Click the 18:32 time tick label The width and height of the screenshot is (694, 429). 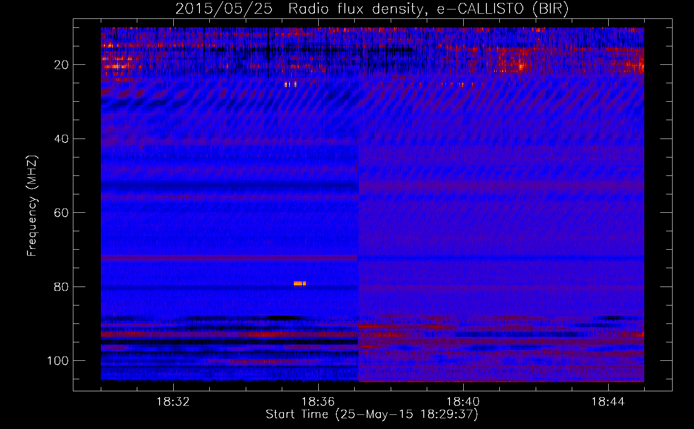[173, 402]
